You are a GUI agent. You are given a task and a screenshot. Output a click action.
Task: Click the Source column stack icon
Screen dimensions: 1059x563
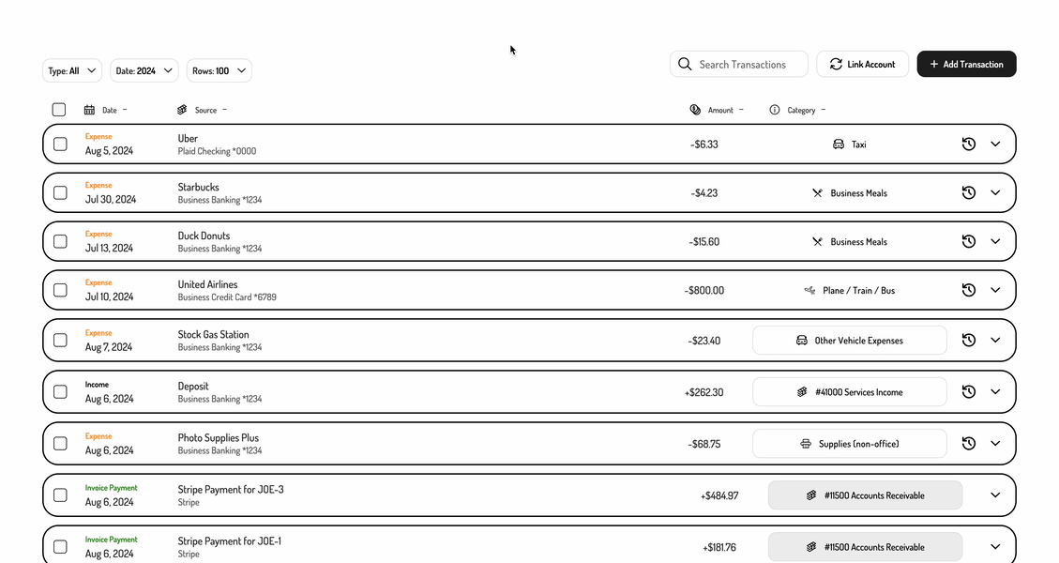[182, 109]
